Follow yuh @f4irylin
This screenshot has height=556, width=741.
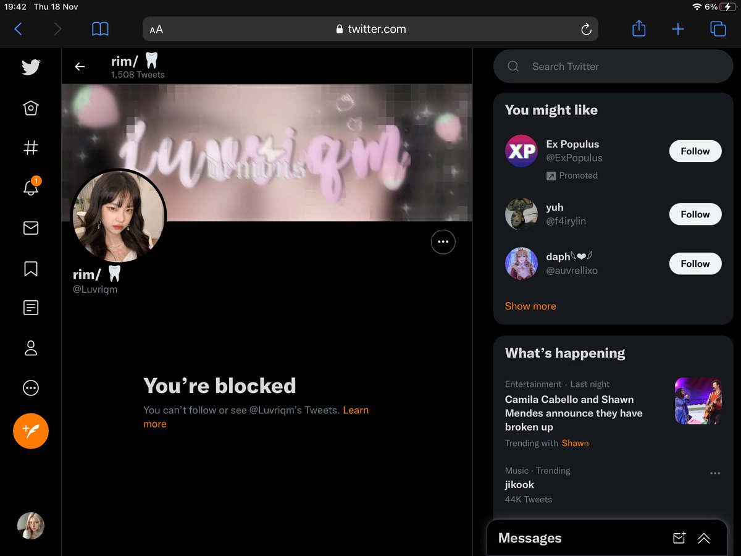pos(695,214)
